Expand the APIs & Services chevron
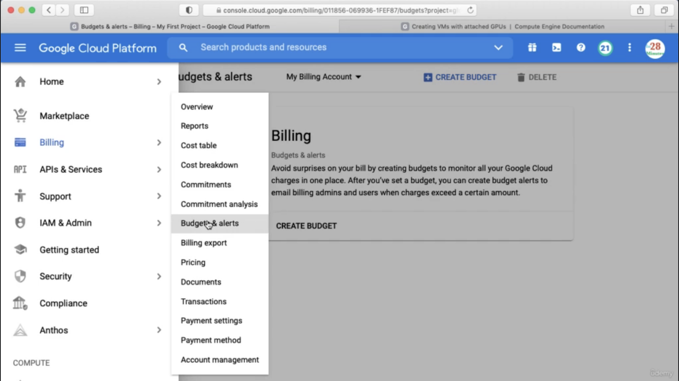The height and width of the screenshot is (381, 679). coord(159,169)
